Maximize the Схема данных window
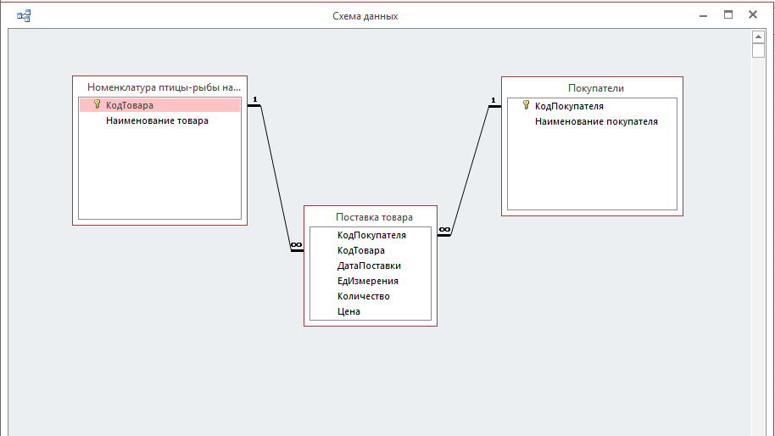This screenshot has width=775, height=436. pyautogui.click(x=728, y=14)
